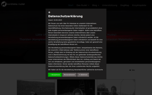Open the Personalisieren options
The height and width of the screenshot is (95, 152).
[x=69, y=75]
